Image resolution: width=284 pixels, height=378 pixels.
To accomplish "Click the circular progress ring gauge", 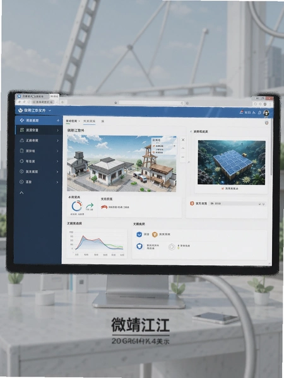I will click(77, 206).
